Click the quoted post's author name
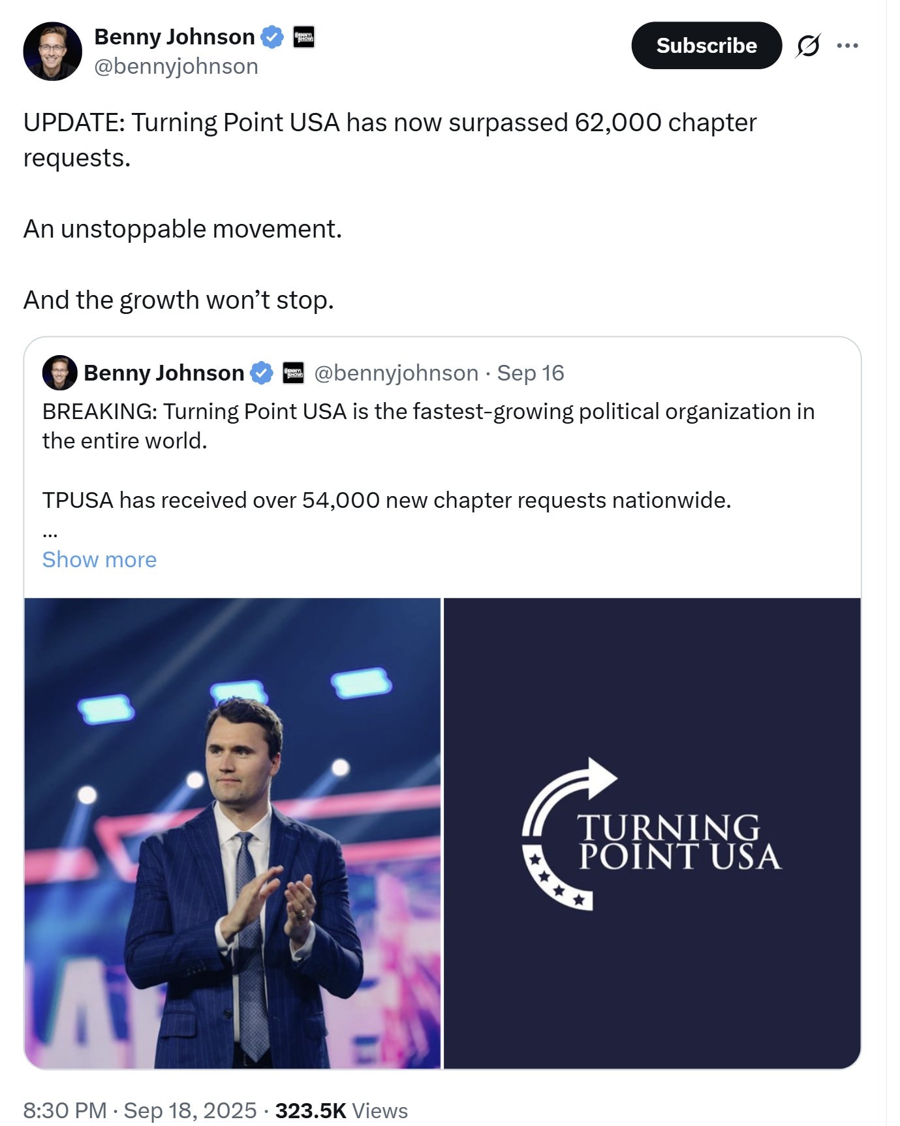900x1126 pixels. [164, 373]
